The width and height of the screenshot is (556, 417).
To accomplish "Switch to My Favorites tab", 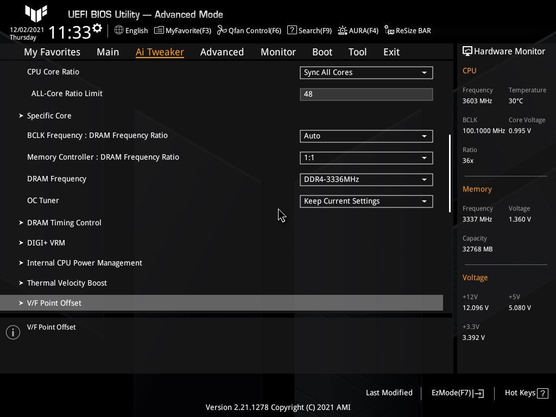I will [52, 52].
